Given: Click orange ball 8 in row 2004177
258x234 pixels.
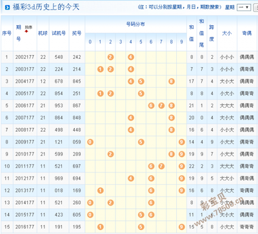Looking at the screenshot, I should 172,81.
